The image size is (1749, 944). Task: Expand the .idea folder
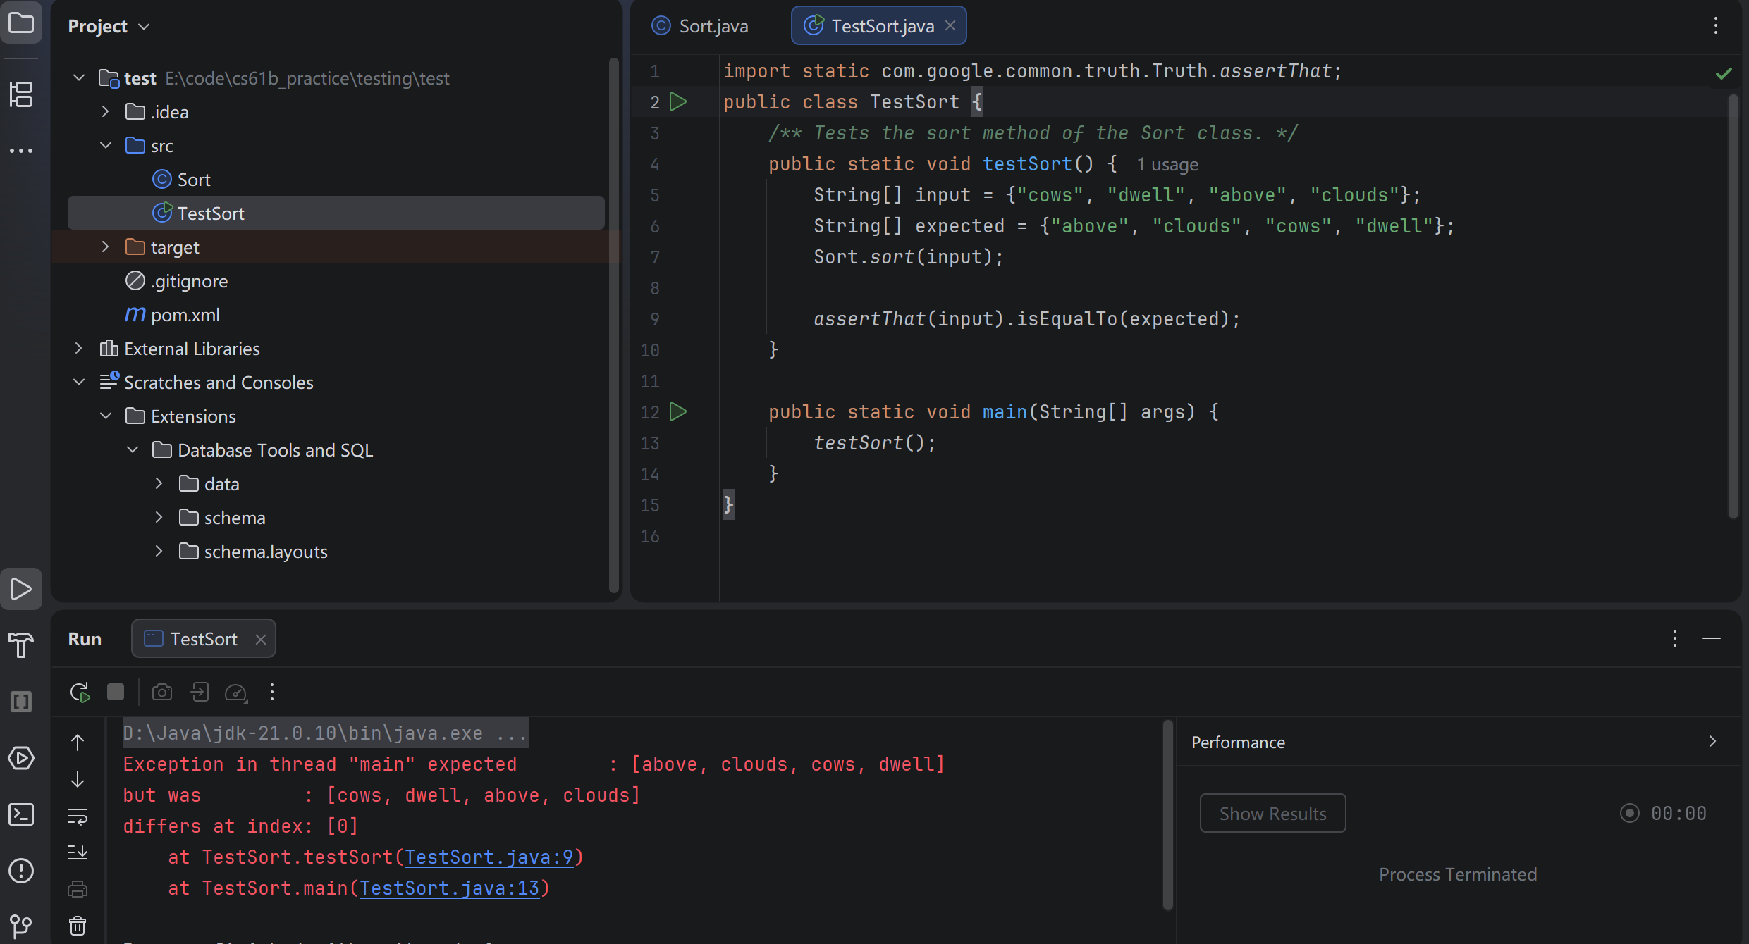pos(105,111)
